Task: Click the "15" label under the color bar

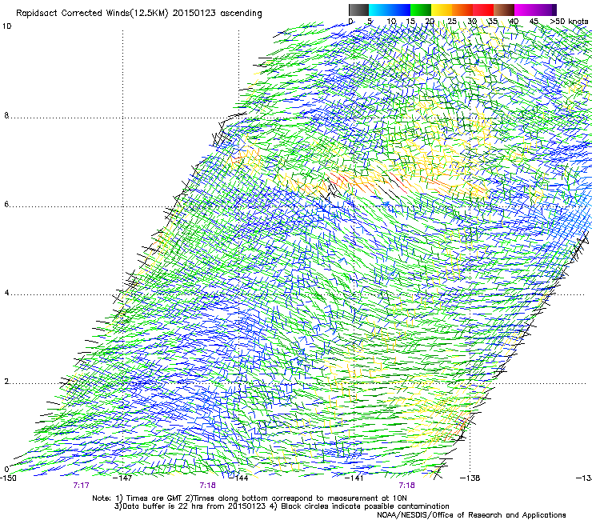Action: [410, 21]
